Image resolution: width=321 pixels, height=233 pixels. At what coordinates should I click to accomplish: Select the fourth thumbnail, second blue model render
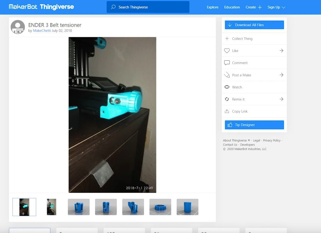[106, 207]
